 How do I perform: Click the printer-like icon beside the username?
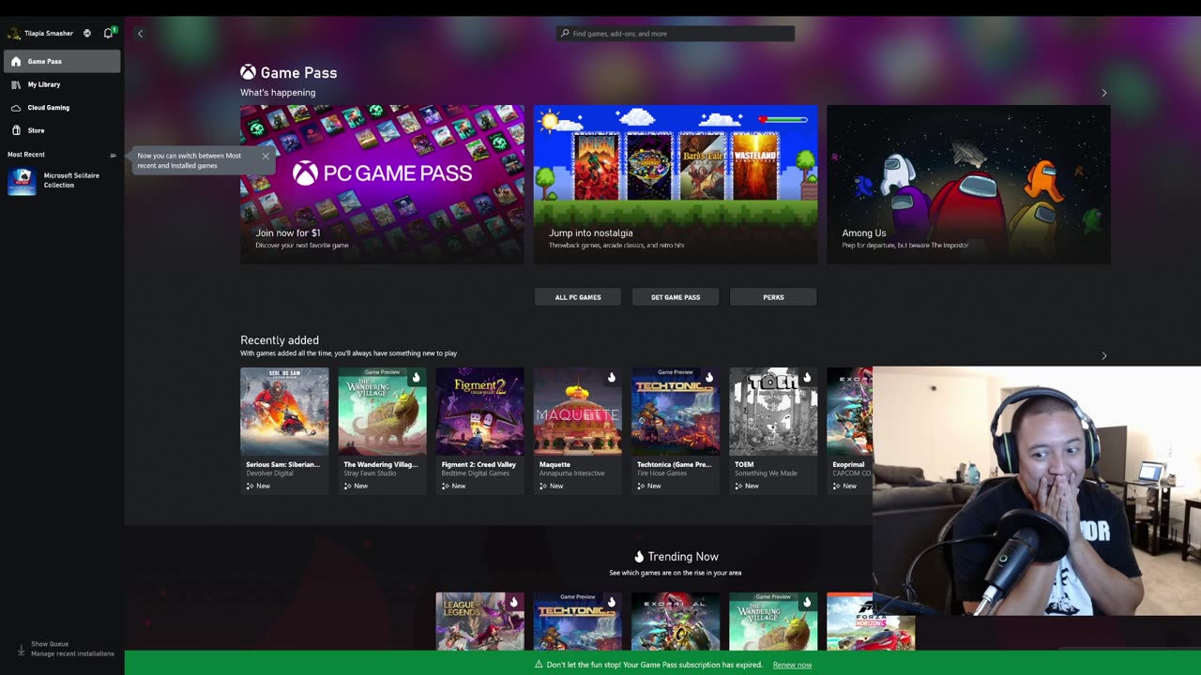tap(87, 33)
